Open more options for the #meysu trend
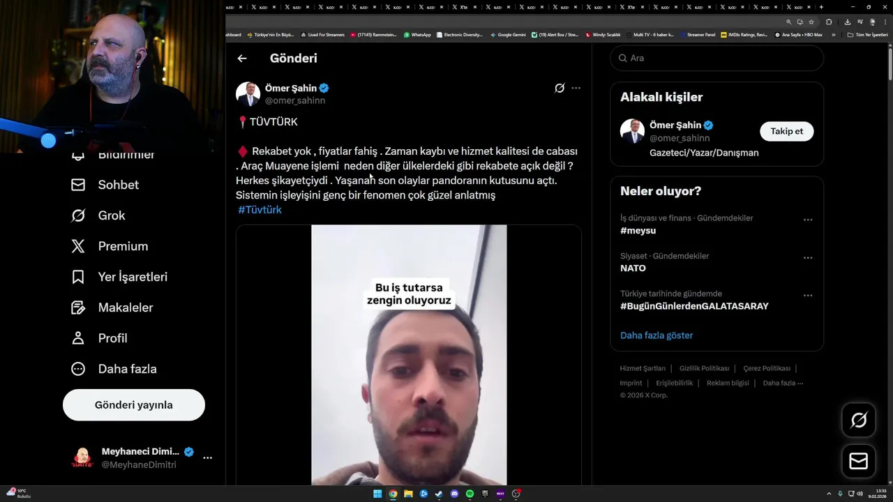 pyautogui.click(x=808, y=220)
